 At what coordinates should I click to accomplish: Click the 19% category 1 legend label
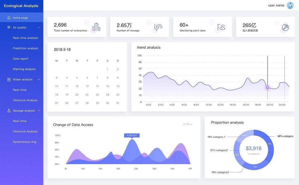(216, 137)
